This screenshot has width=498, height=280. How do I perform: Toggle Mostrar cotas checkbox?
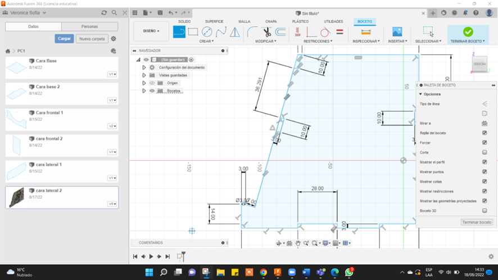coord(485,182)
